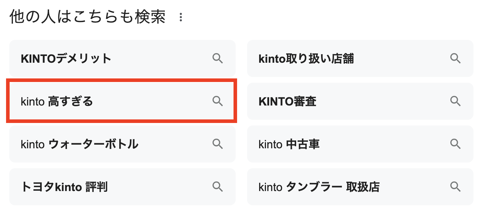The image size is (482, 216).
Task: Open the three-dot menu beside 他の人はこちらも検索
Action: click(x=181, y=17)
